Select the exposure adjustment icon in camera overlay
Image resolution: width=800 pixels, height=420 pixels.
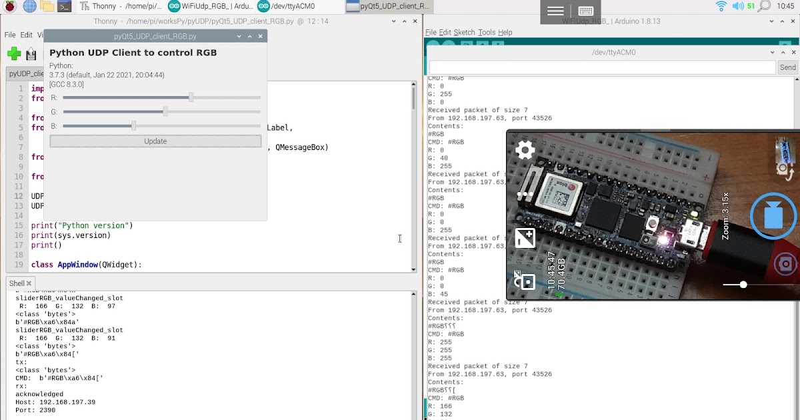click(x=525, y=237)
